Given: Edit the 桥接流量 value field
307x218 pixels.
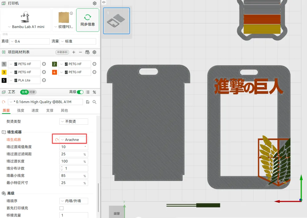Looking at the screenshot, I should (x=74, y=215).
